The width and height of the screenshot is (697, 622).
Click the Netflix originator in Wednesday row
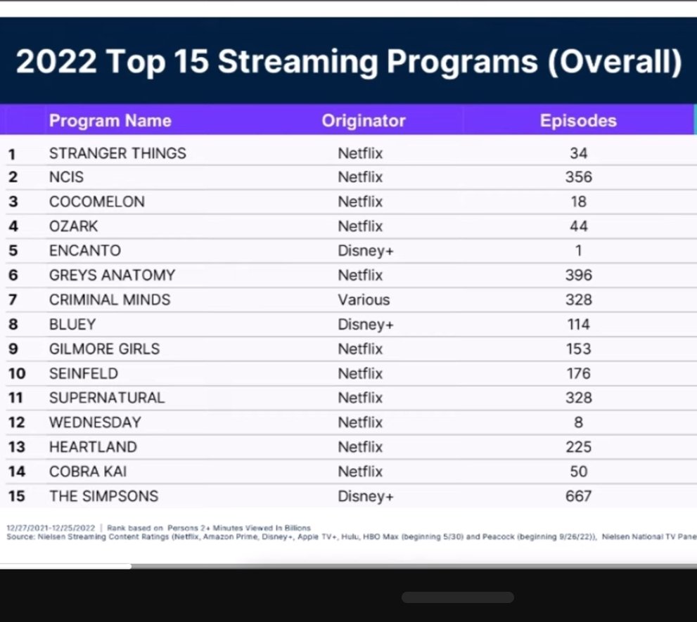(x=360, y=422)
